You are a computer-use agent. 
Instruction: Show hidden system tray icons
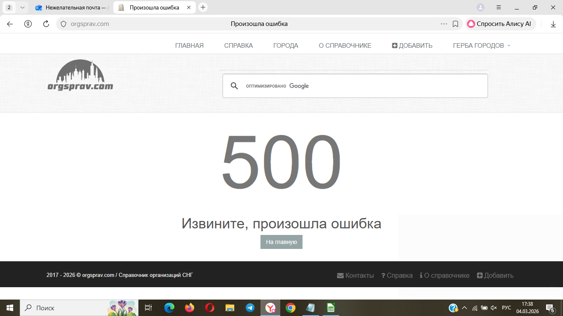coord(464,308)
